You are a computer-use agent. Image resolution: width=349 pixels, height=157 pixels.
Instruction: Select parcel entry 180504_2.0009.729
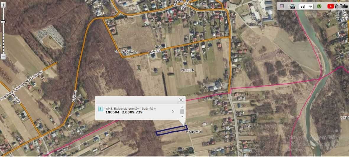(124, 112)
